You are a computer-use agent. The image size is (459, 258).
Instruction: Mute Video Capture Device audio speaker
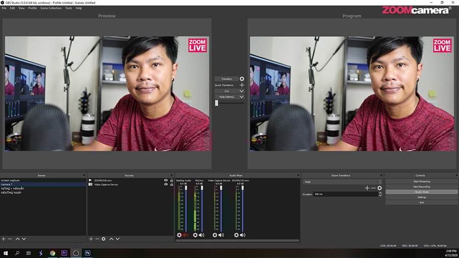tap(221, 235)
